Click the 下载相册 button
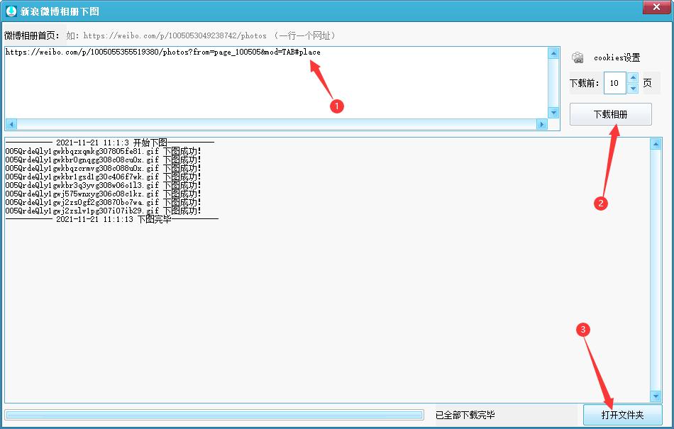 pos(610,114)
